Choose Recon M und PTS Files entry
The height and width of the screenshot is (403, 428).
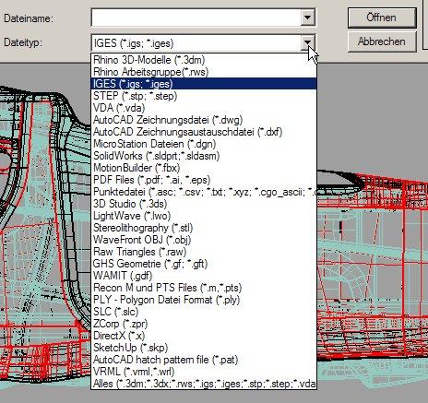[204, 288]
